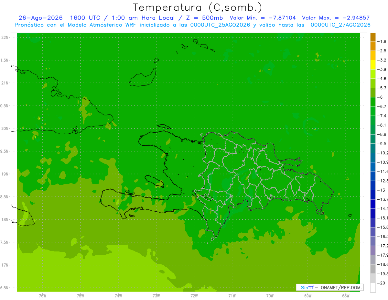Click the gray swatch between -18.6 and -19.3

tap(373, 269)
